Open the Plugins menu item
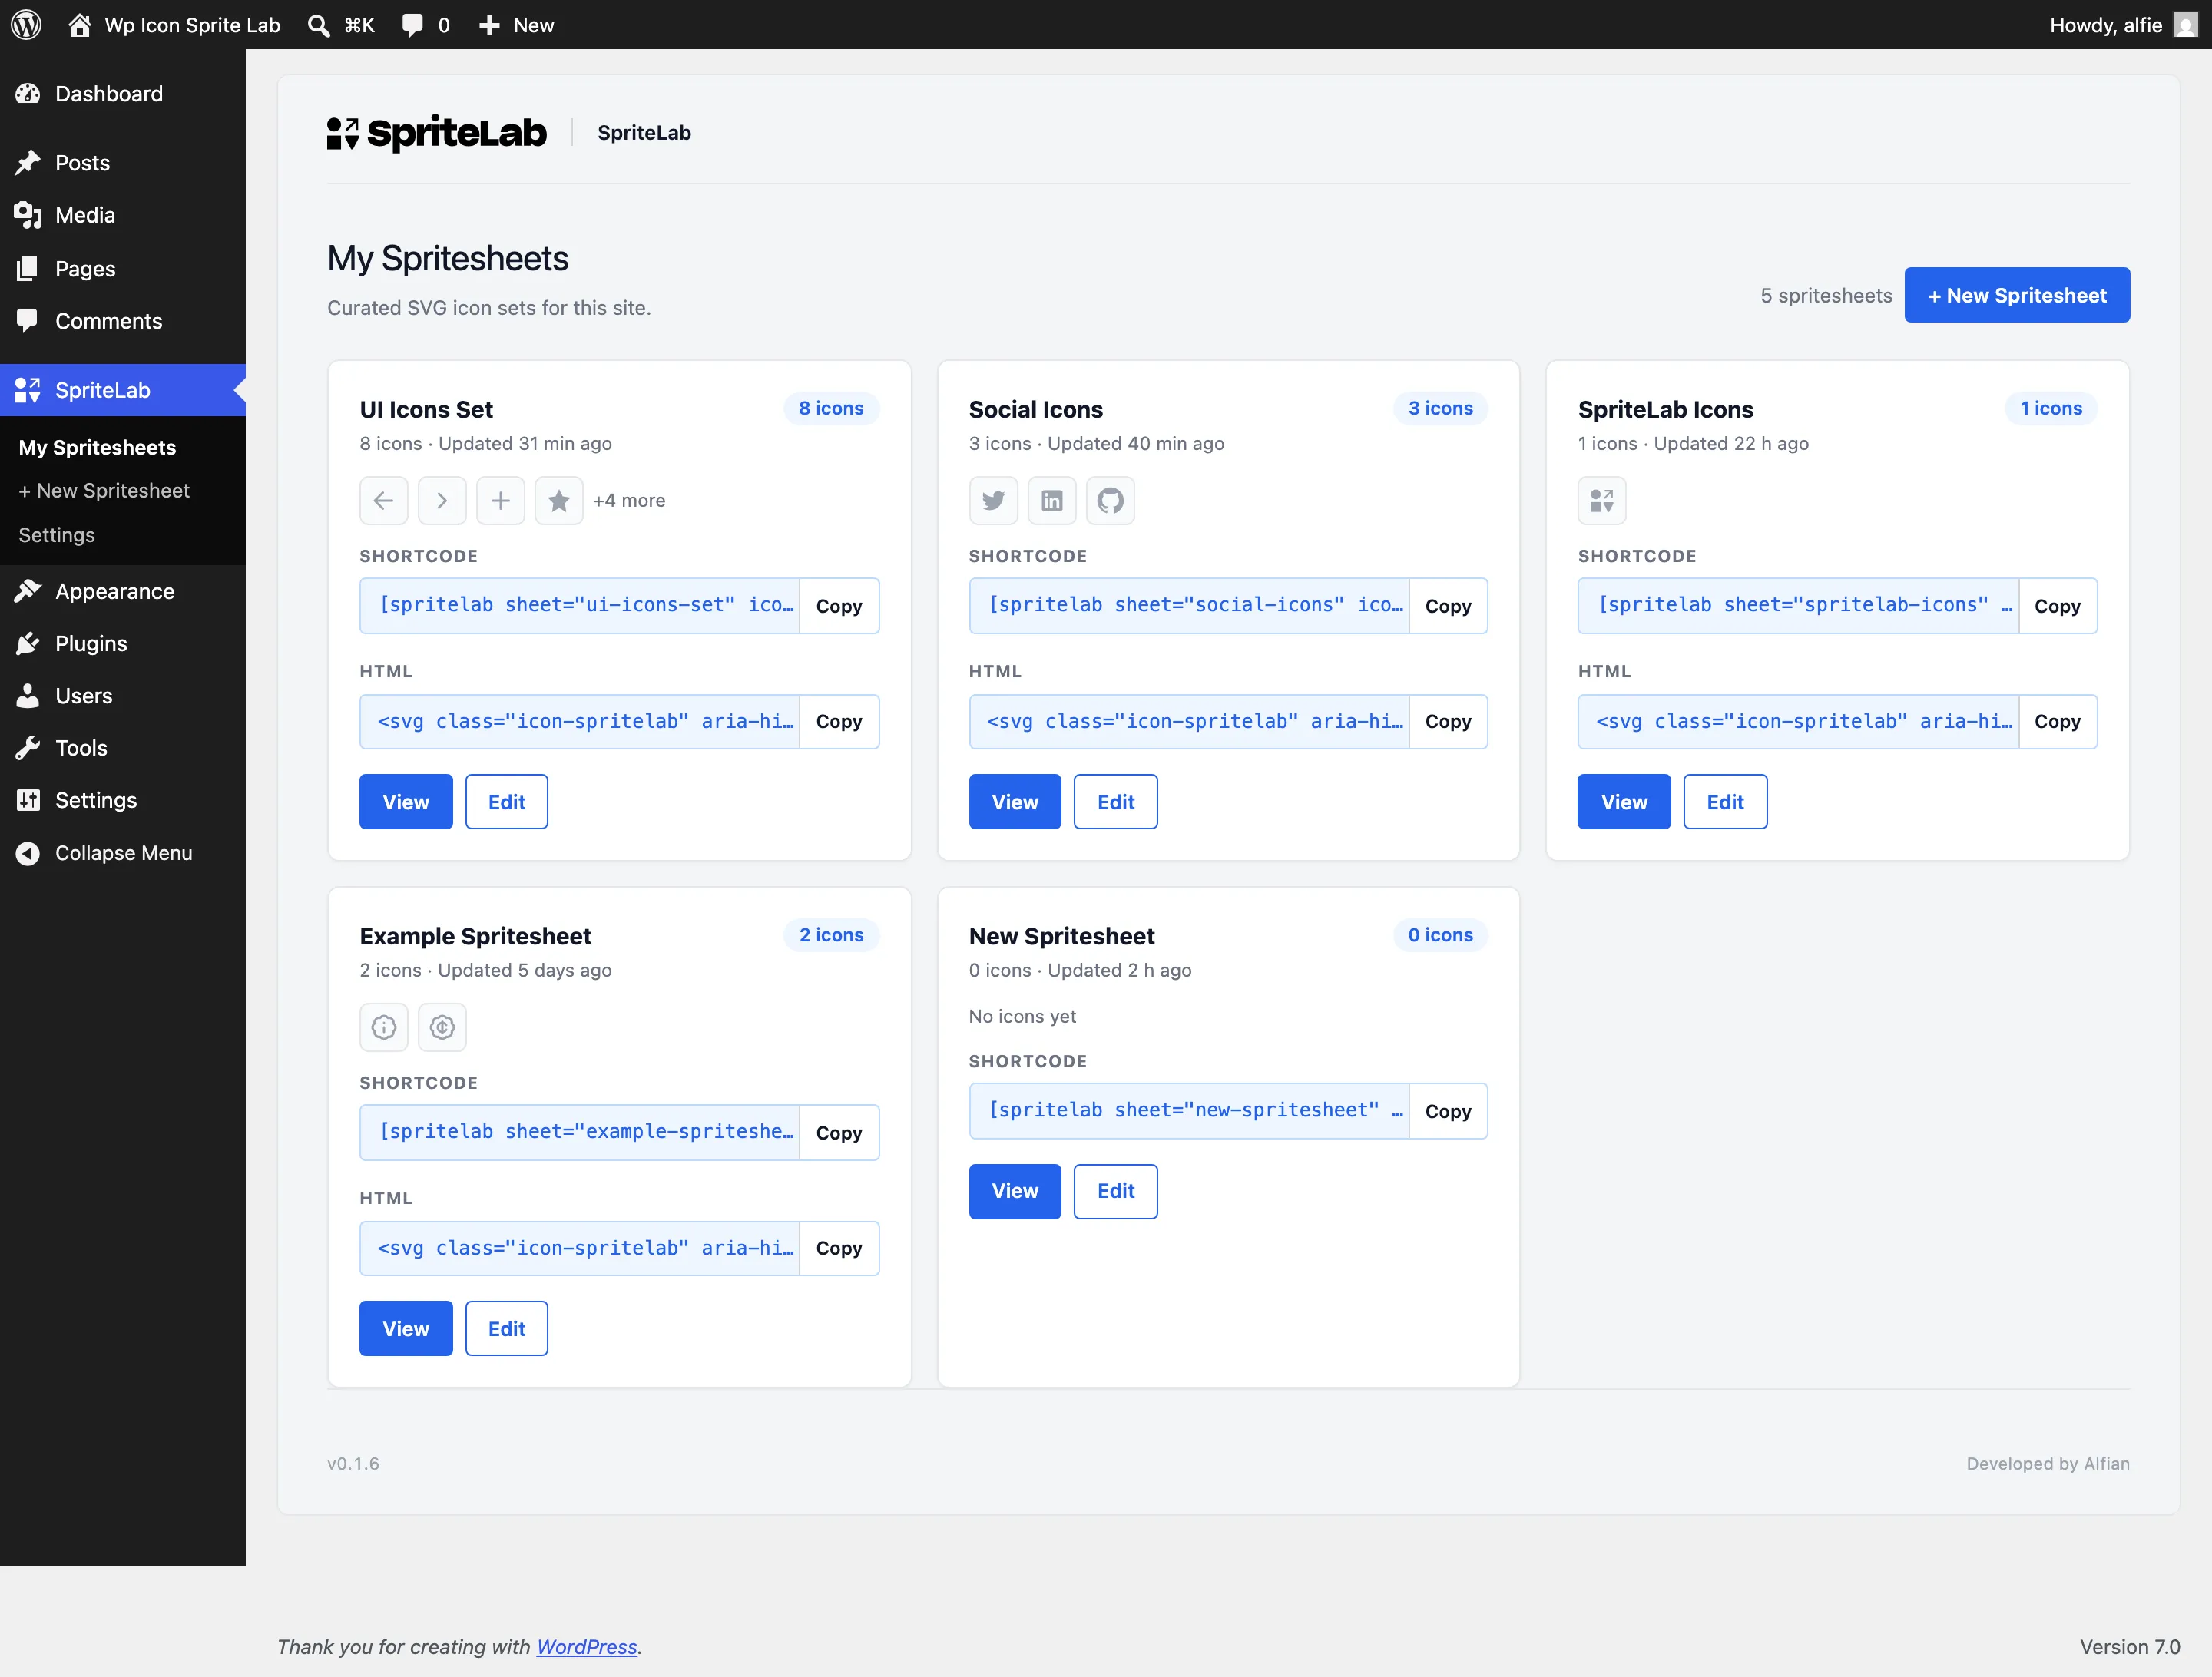 click(x=123, y=643)
